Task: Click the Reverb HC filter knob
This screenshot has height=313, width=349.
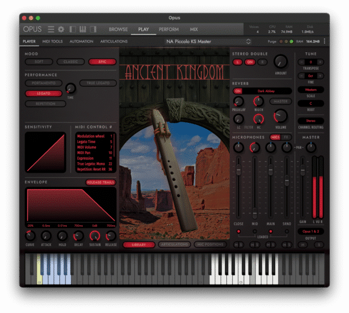Action: tap(258, 119)
